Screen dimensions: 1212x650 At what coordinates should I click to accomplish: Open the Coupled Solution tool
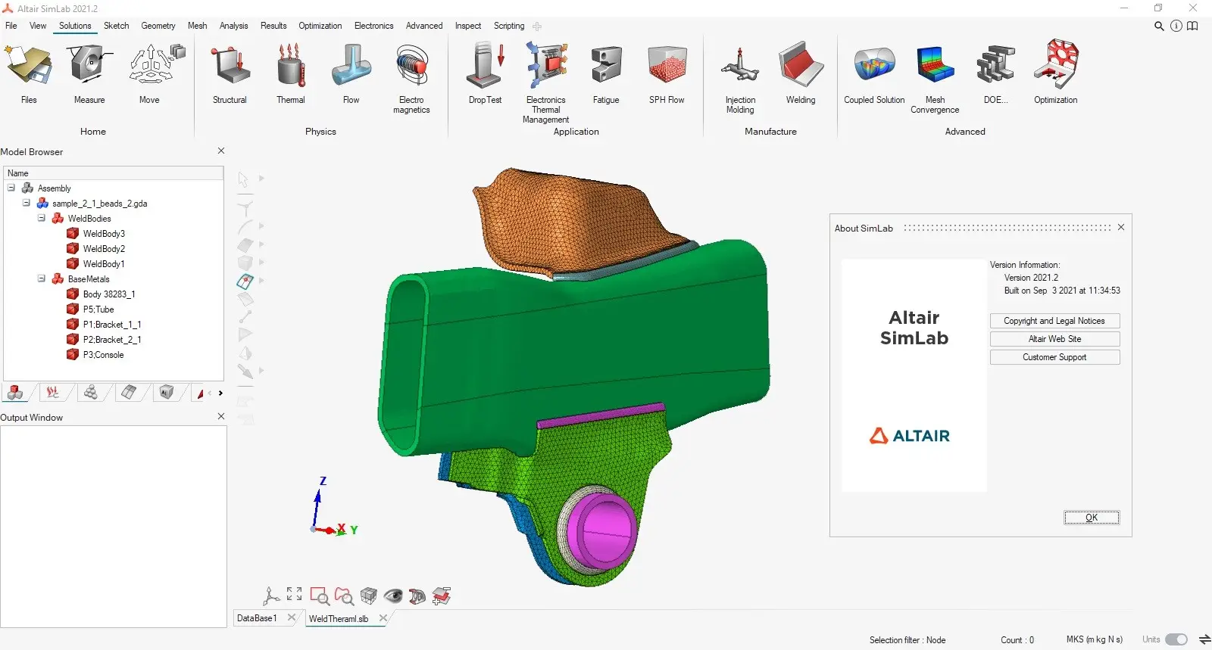[874, 64]
